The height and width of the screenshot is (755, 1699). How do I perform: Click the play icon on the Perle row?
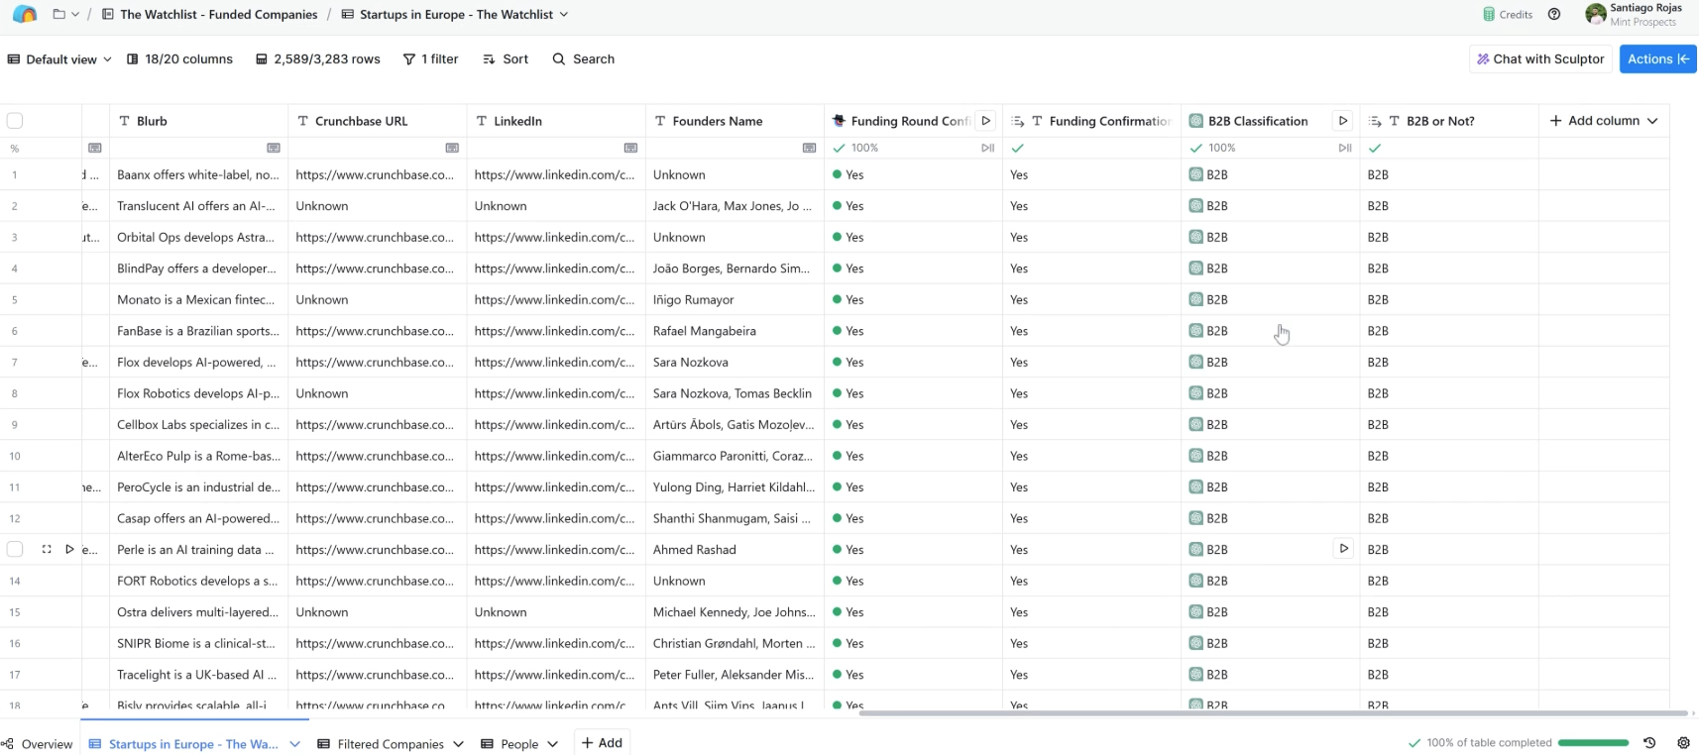click(69, 549)
